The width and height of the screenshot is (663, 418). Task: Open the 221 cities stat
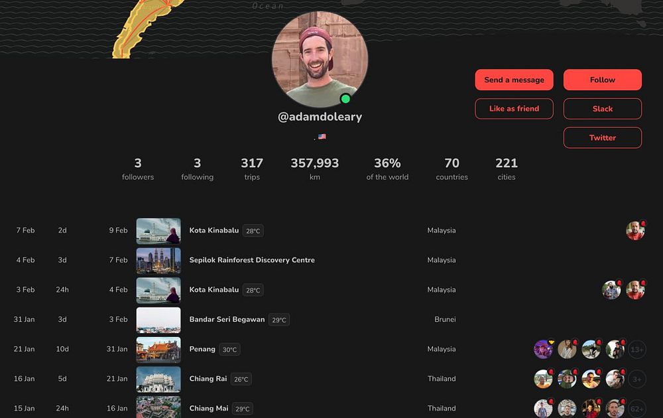tap(506, 169)
